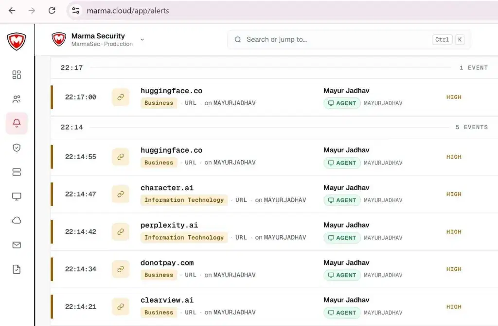The height and width of the screenshot is (326, 498).
Task: Open the alerts bell icon in sidebar
Action: [17, 123]
